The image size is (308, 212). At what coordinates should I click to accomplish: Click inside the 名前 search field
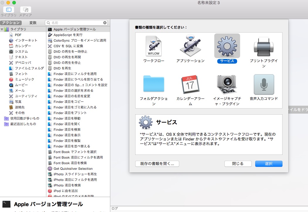[73, 23]
